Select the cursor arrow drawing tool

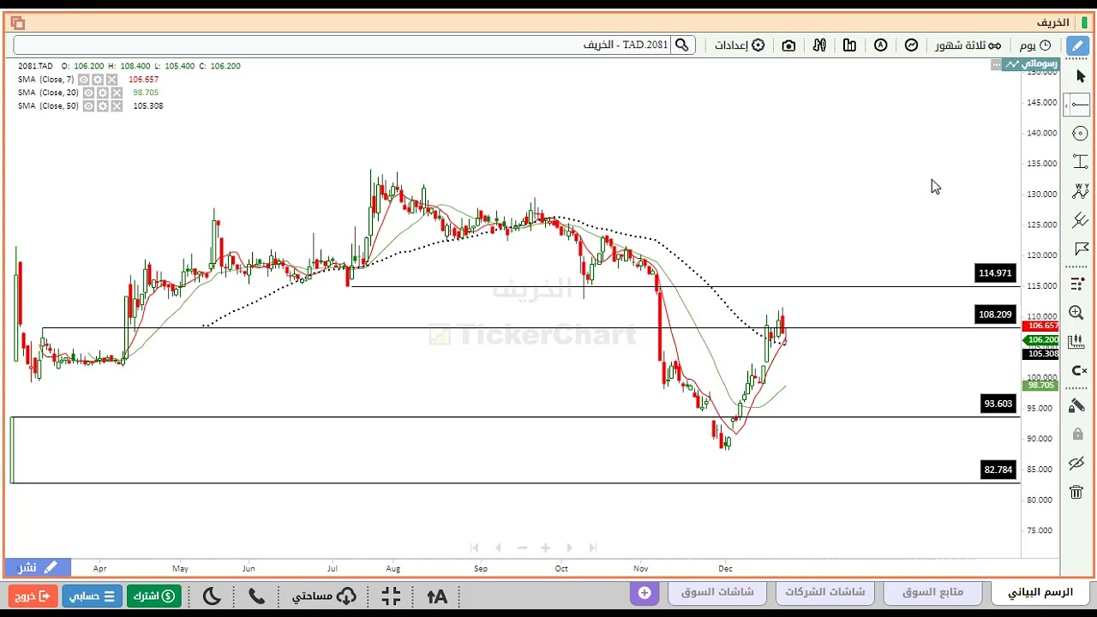pyautogui.click(x=1079, y=76)
